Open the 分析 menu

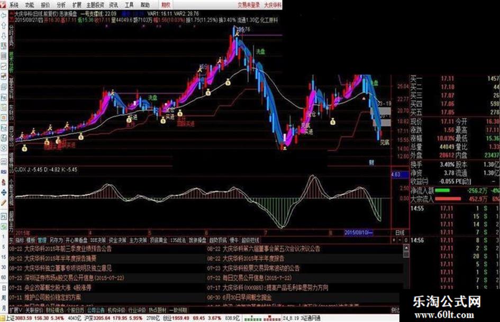tap(61, 5)
